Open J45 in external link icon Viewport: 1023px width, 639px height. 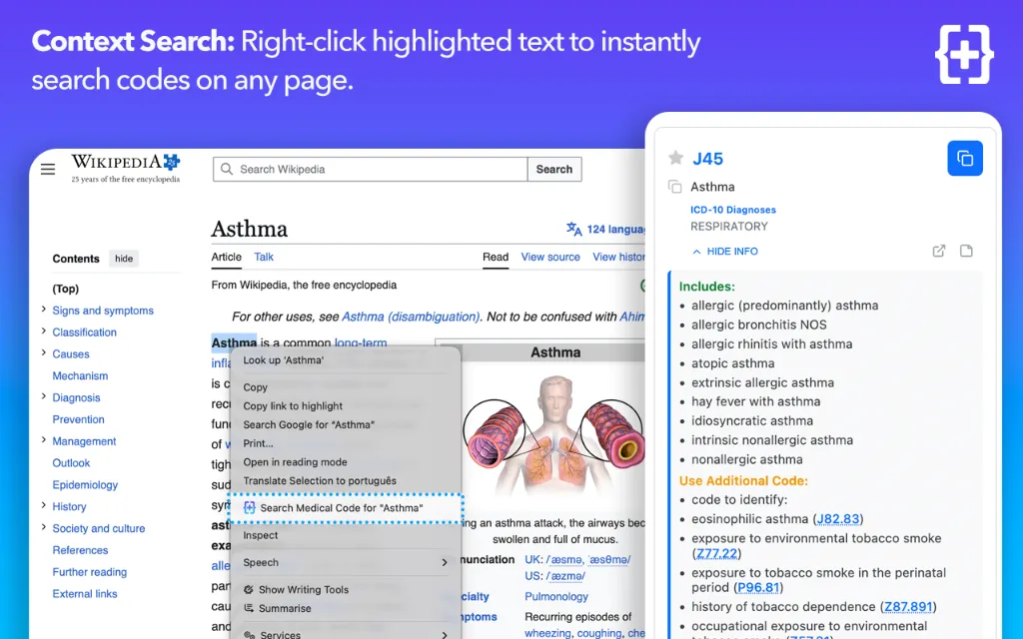[939, 251]
